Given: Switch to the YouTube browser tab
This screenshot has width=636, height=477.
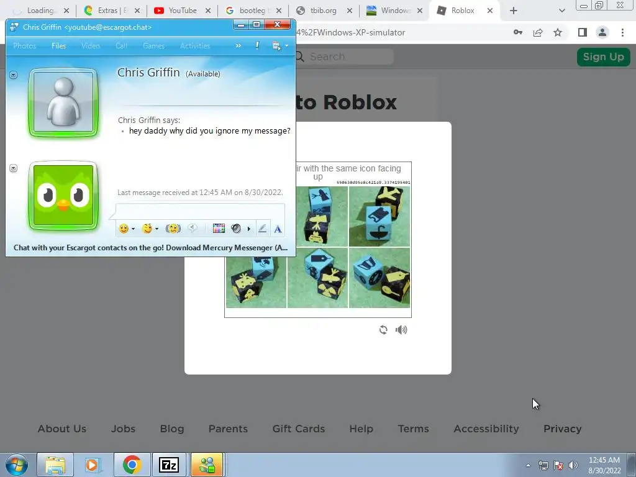Looking at the screenshot, I should 183,11.
